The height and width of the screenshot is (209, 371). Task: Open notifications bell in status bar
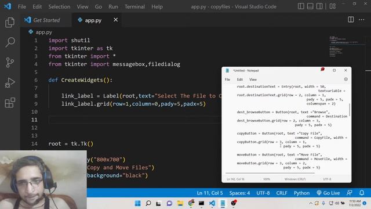click(x=362, y=193)
